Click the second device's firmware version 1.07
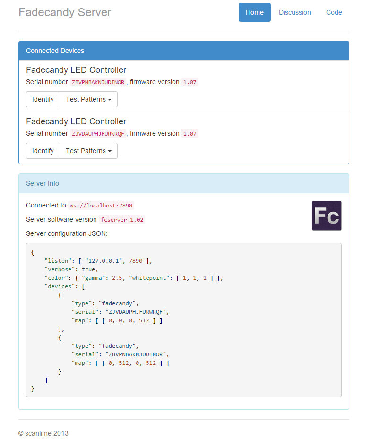Image resolution: width=371 pixels, height=448 pixels. (x=190, y=134)
